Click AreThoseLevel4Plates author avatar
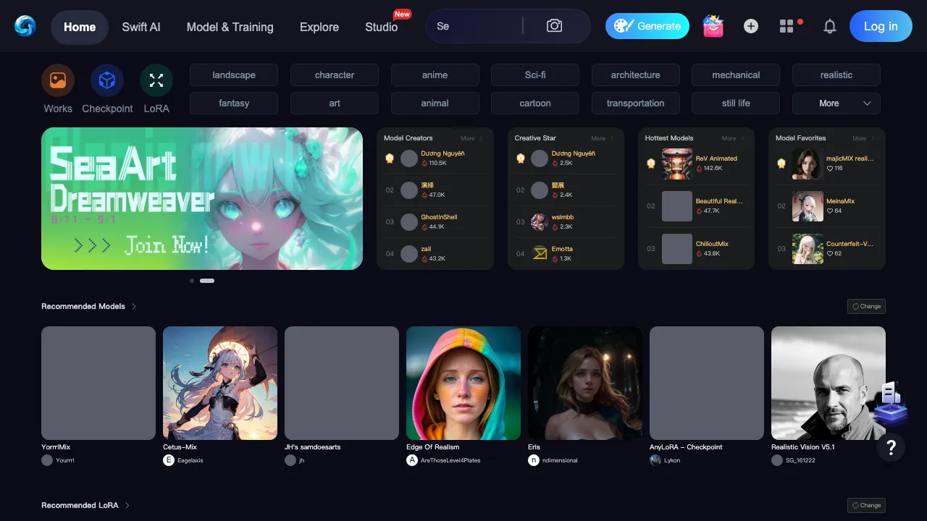This screenshot has height=521, width=927. pyautogui.click(x=412, y=460)
